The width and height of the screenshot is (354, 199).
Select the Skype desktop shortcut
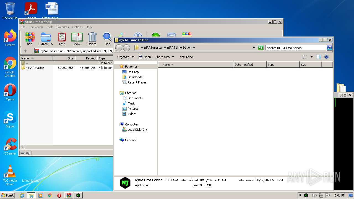pos(10,119)
